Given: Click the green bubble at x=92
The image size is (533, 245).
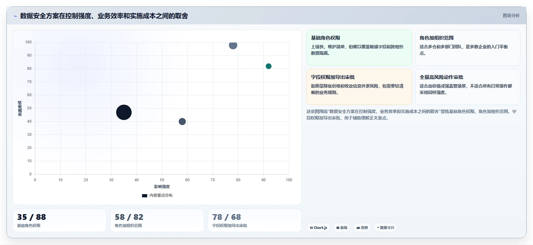Looking at the screenshot, I should [269, 66].
